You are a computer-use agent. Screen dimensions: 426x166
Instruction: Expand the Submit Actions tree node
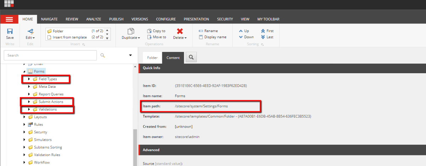(29, 102)
